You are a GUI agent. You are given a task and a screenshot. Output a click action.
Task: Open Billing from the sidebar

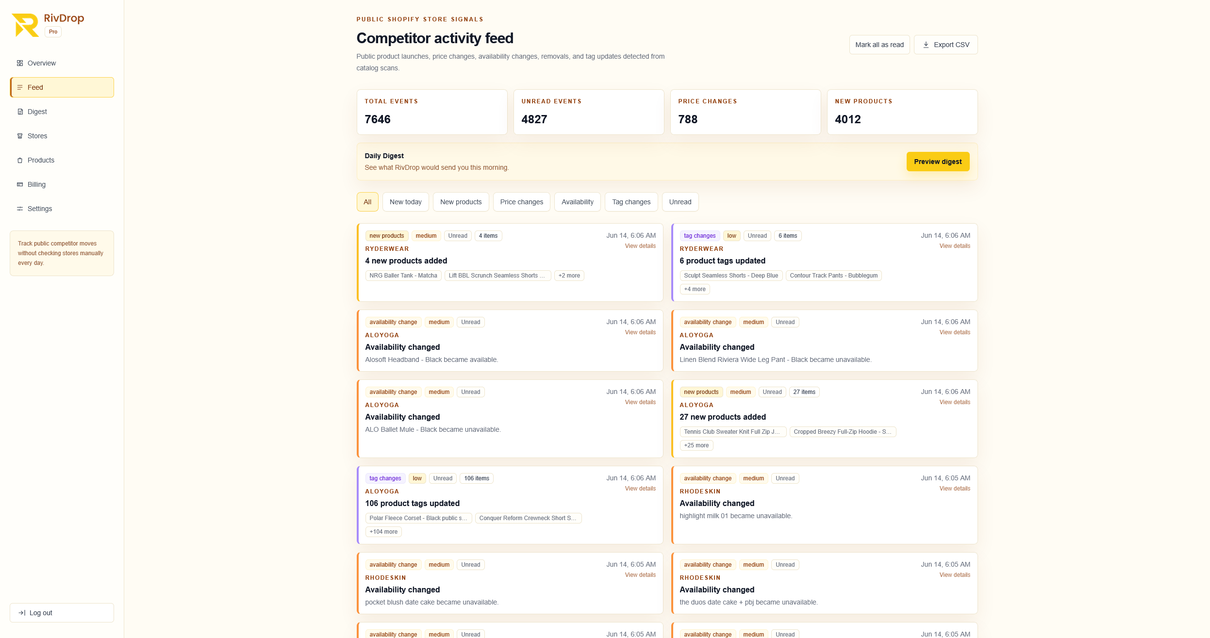point(62,184)
